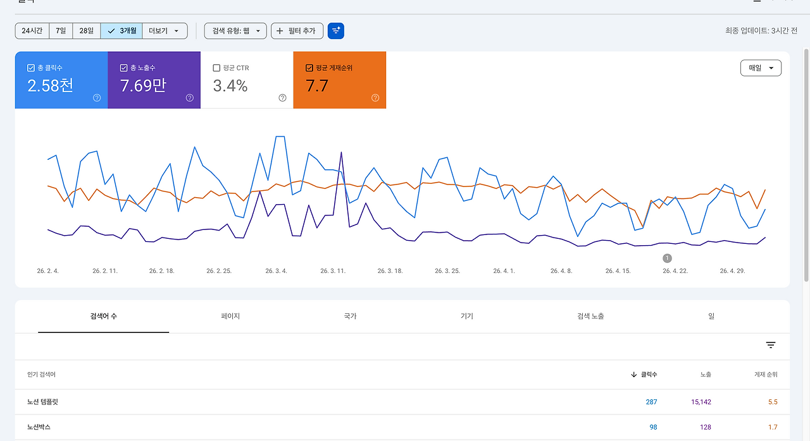Click the blue sparkle filter icon button
The width and height of the screenshot is (810, 441).
click(x=336, y=31)
